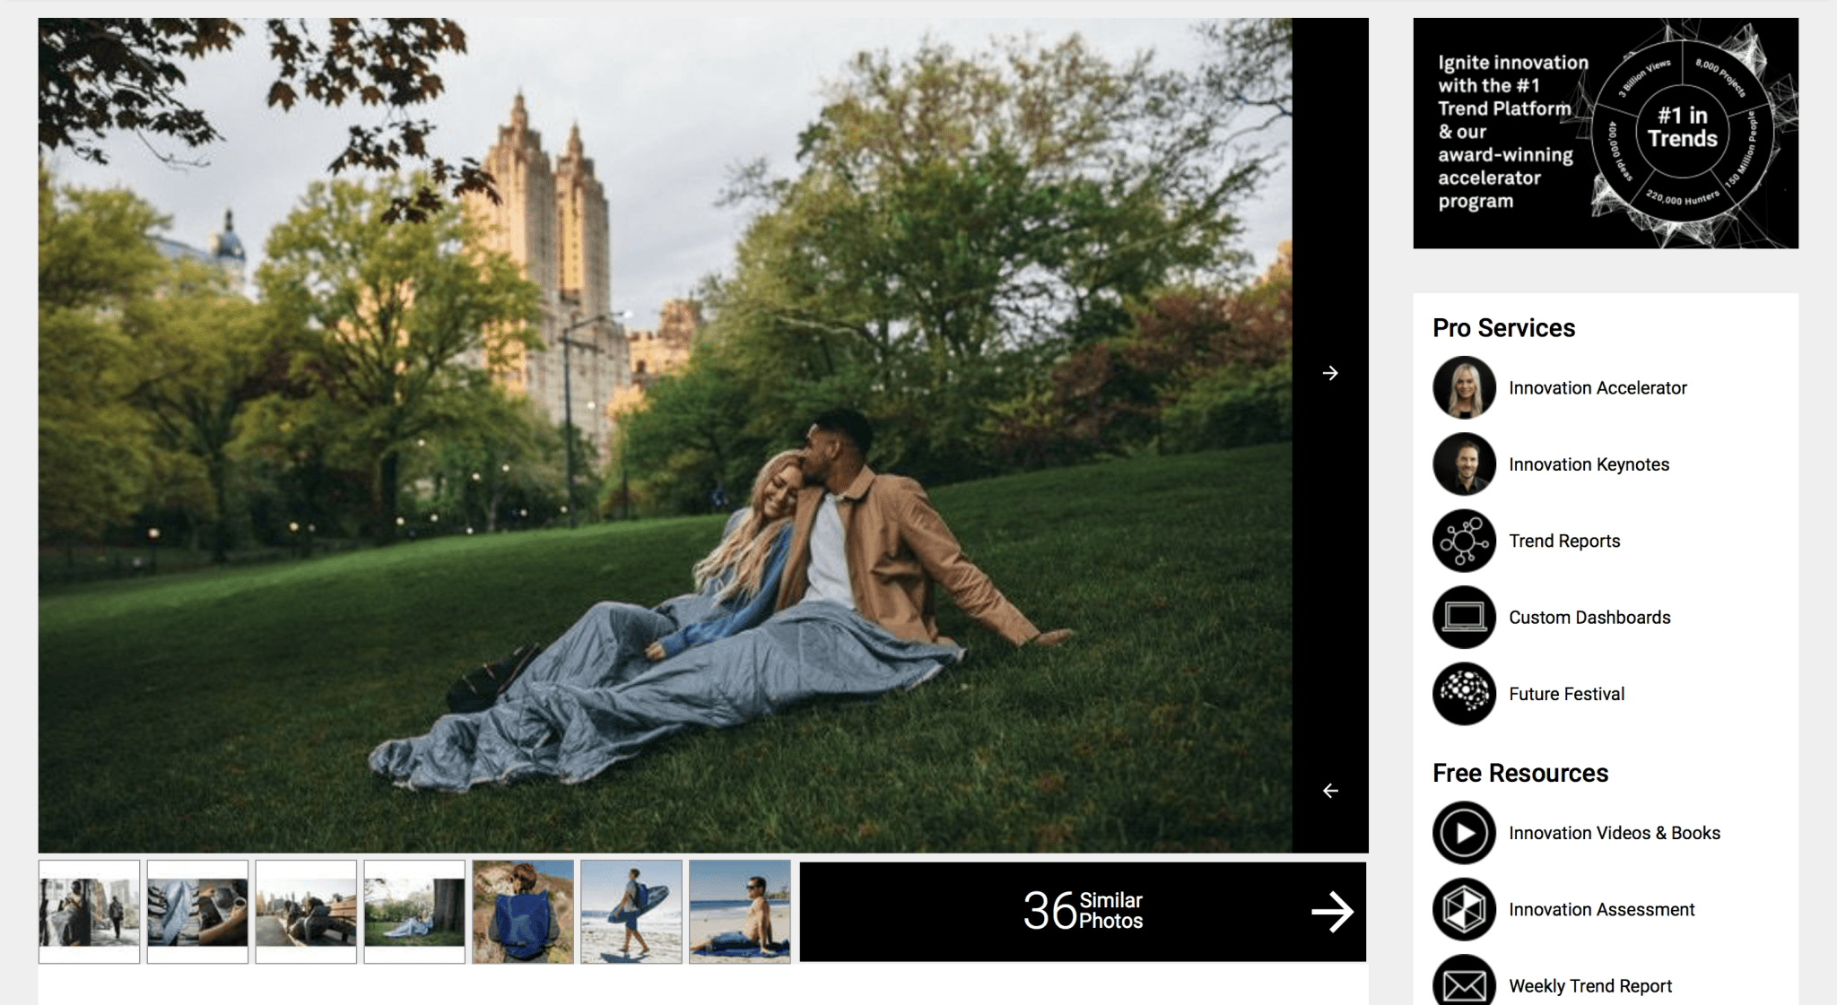Select the man sitting on beach thumbnail

coord(740,912)
